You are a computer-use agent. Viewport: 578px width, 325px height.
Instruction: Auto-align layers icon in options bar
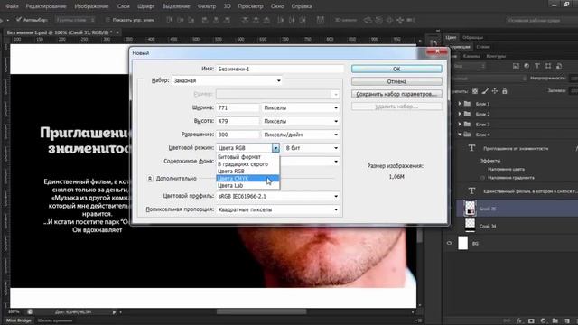321,20
